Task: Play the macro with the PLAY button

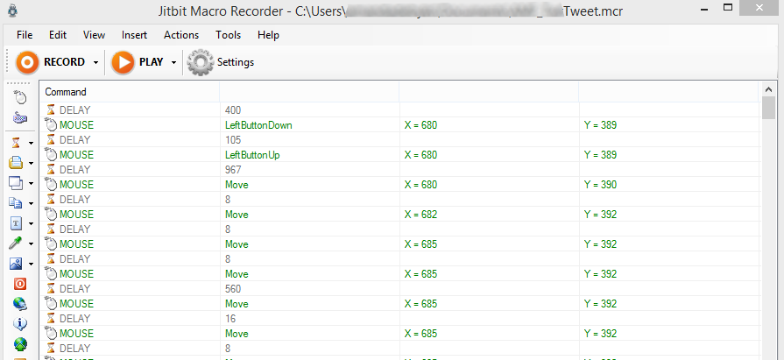Action: point(137,62)
